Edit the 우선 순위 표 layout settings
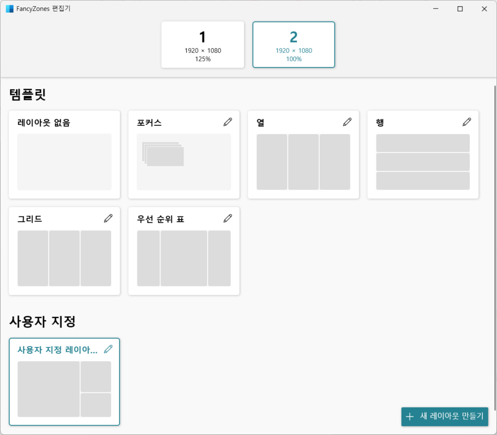 point(228,218)
